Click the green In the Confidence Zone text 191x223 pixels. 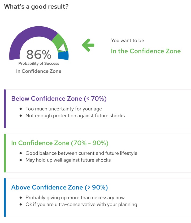coord(146,51)
